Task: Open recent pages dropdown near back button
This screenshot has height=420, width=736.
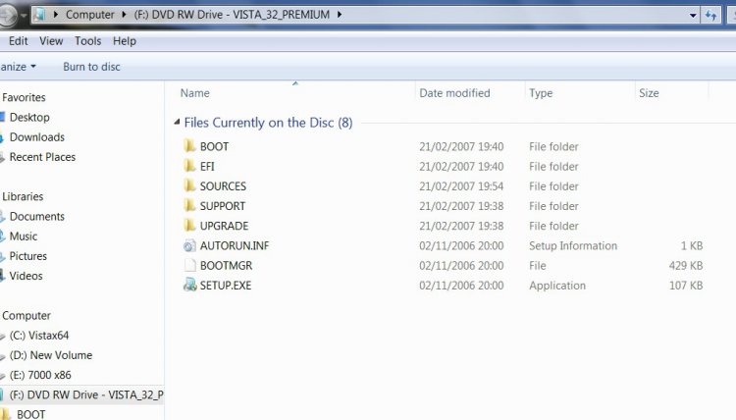Action: pos(24,16)
